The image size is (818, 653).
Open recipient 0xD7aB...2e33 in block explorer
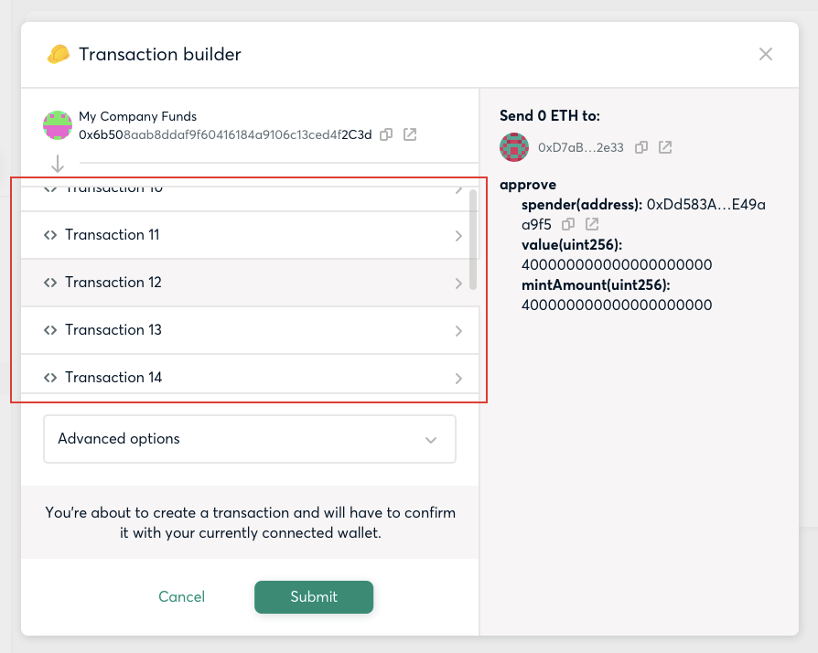tap(665, 147)
